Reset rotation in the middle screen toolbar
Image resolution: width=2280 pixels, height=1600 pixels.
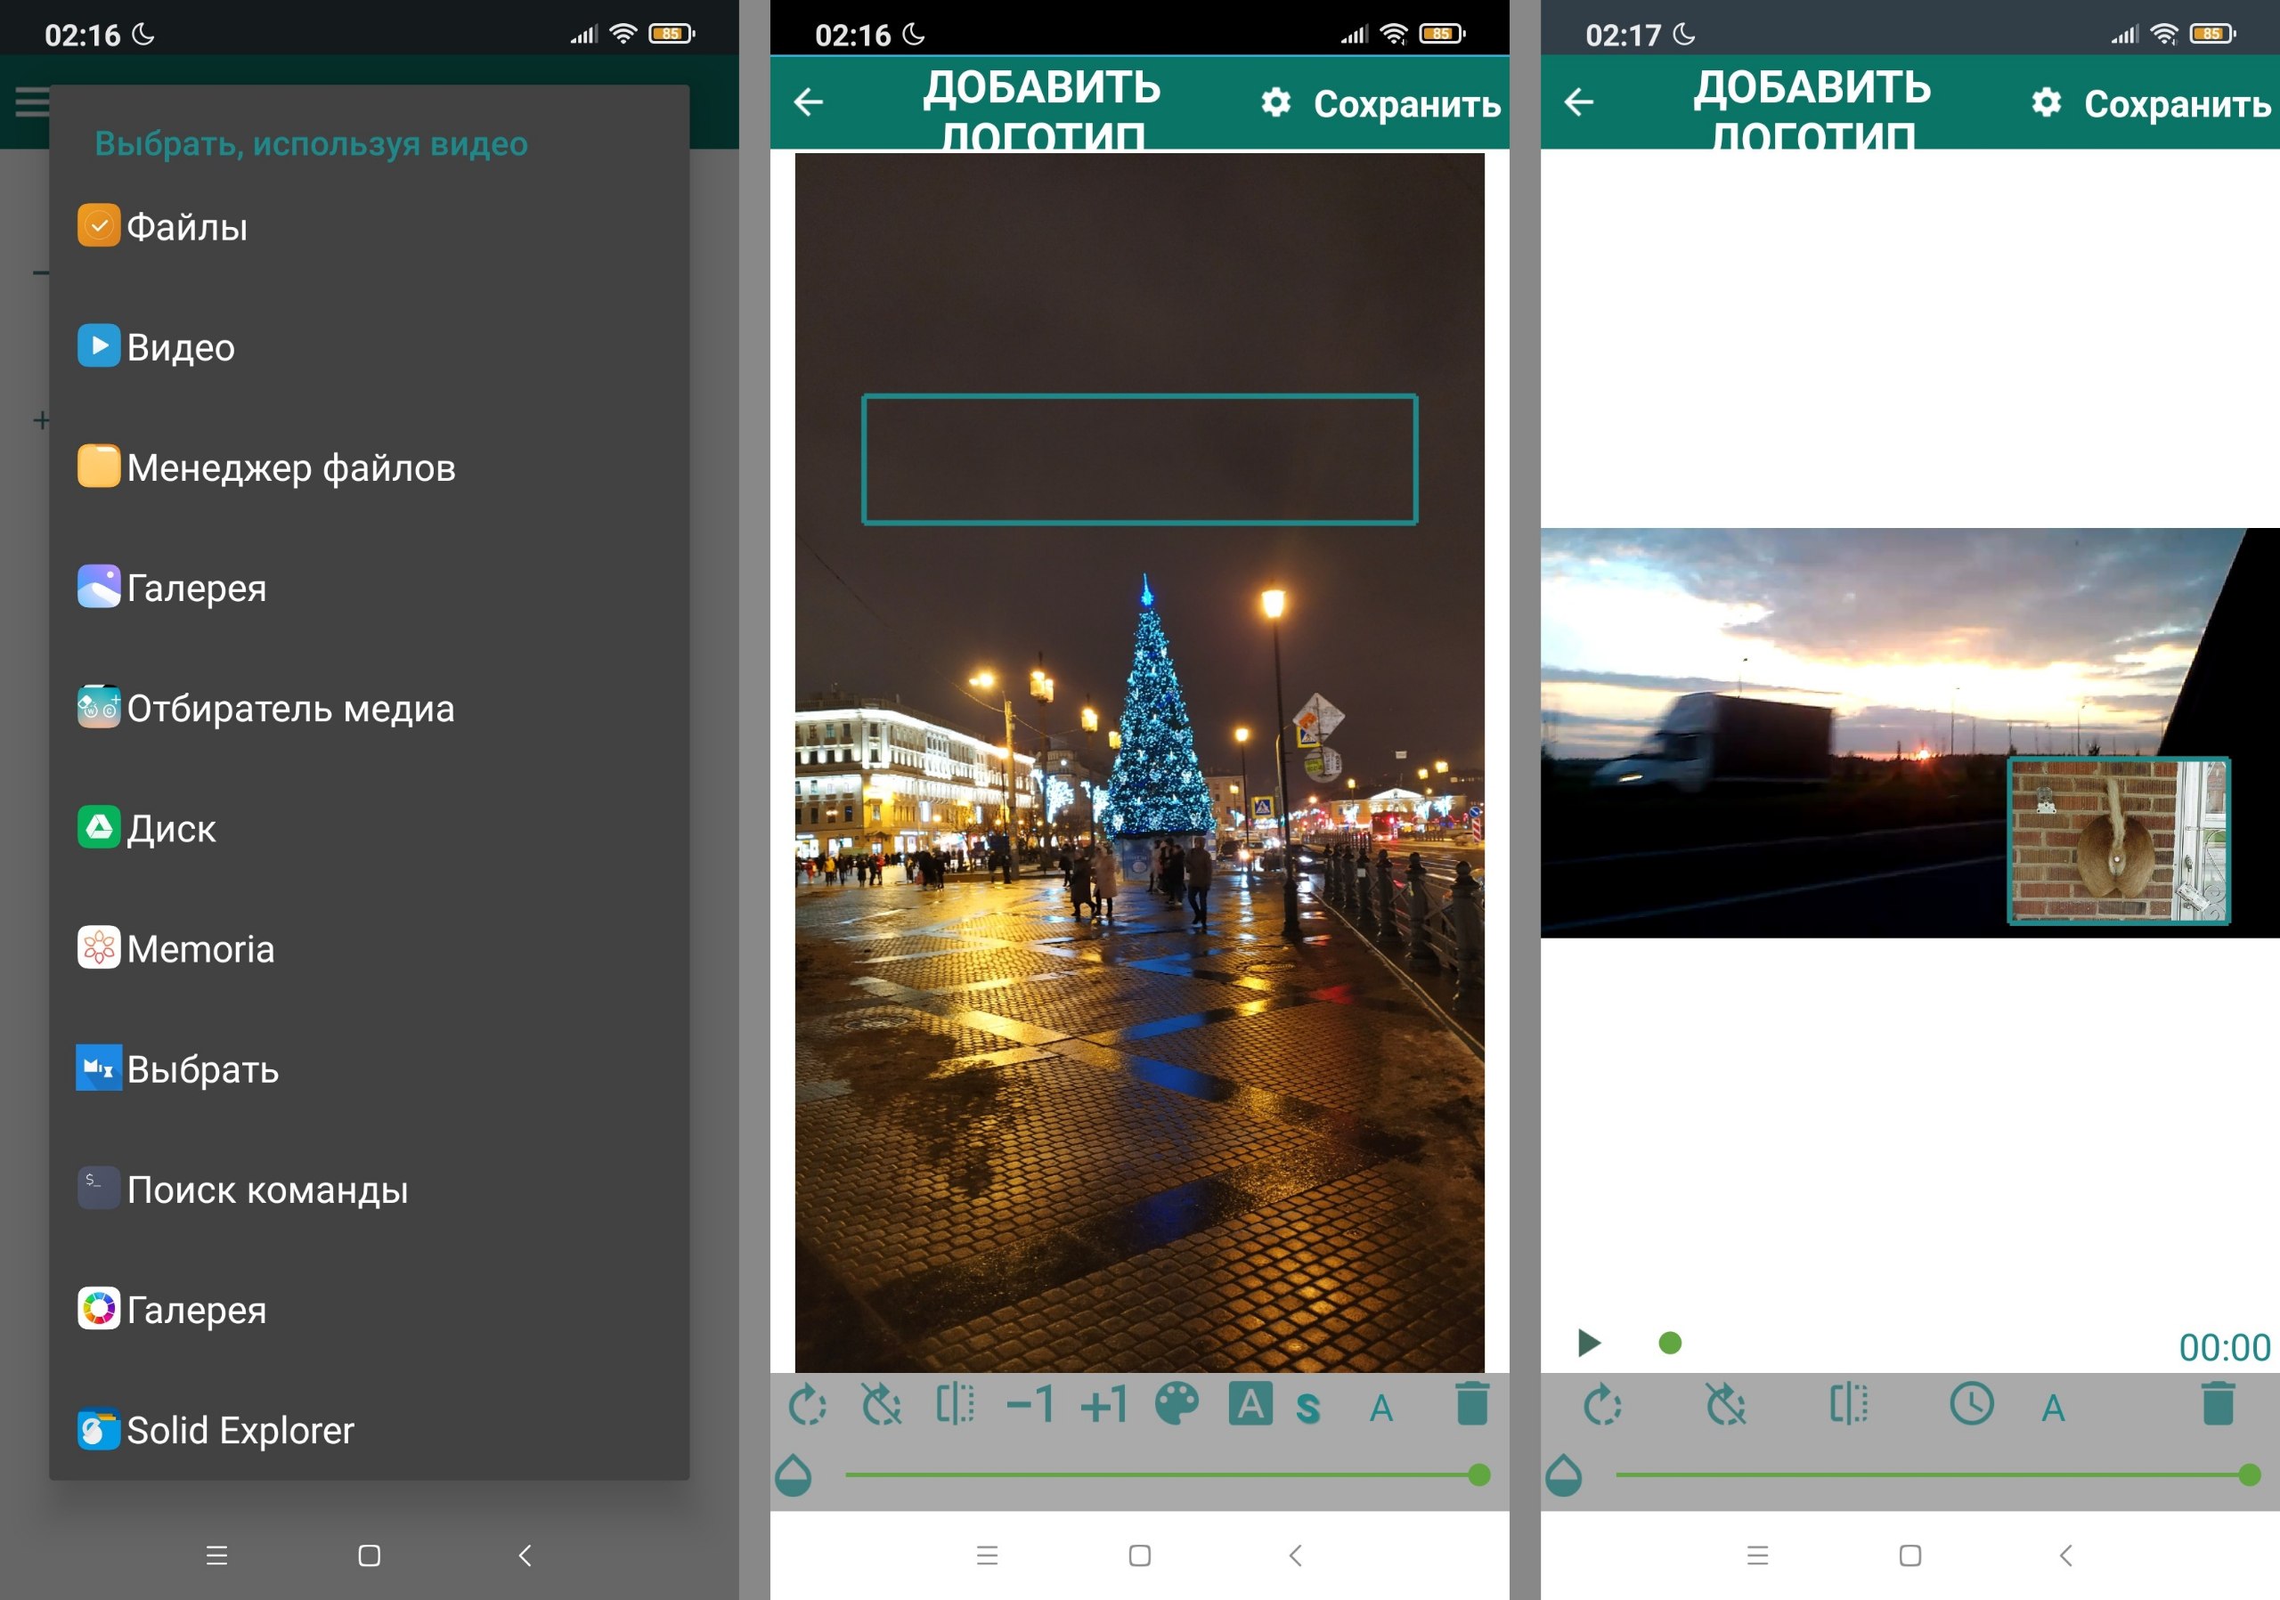pos(881,1404)
